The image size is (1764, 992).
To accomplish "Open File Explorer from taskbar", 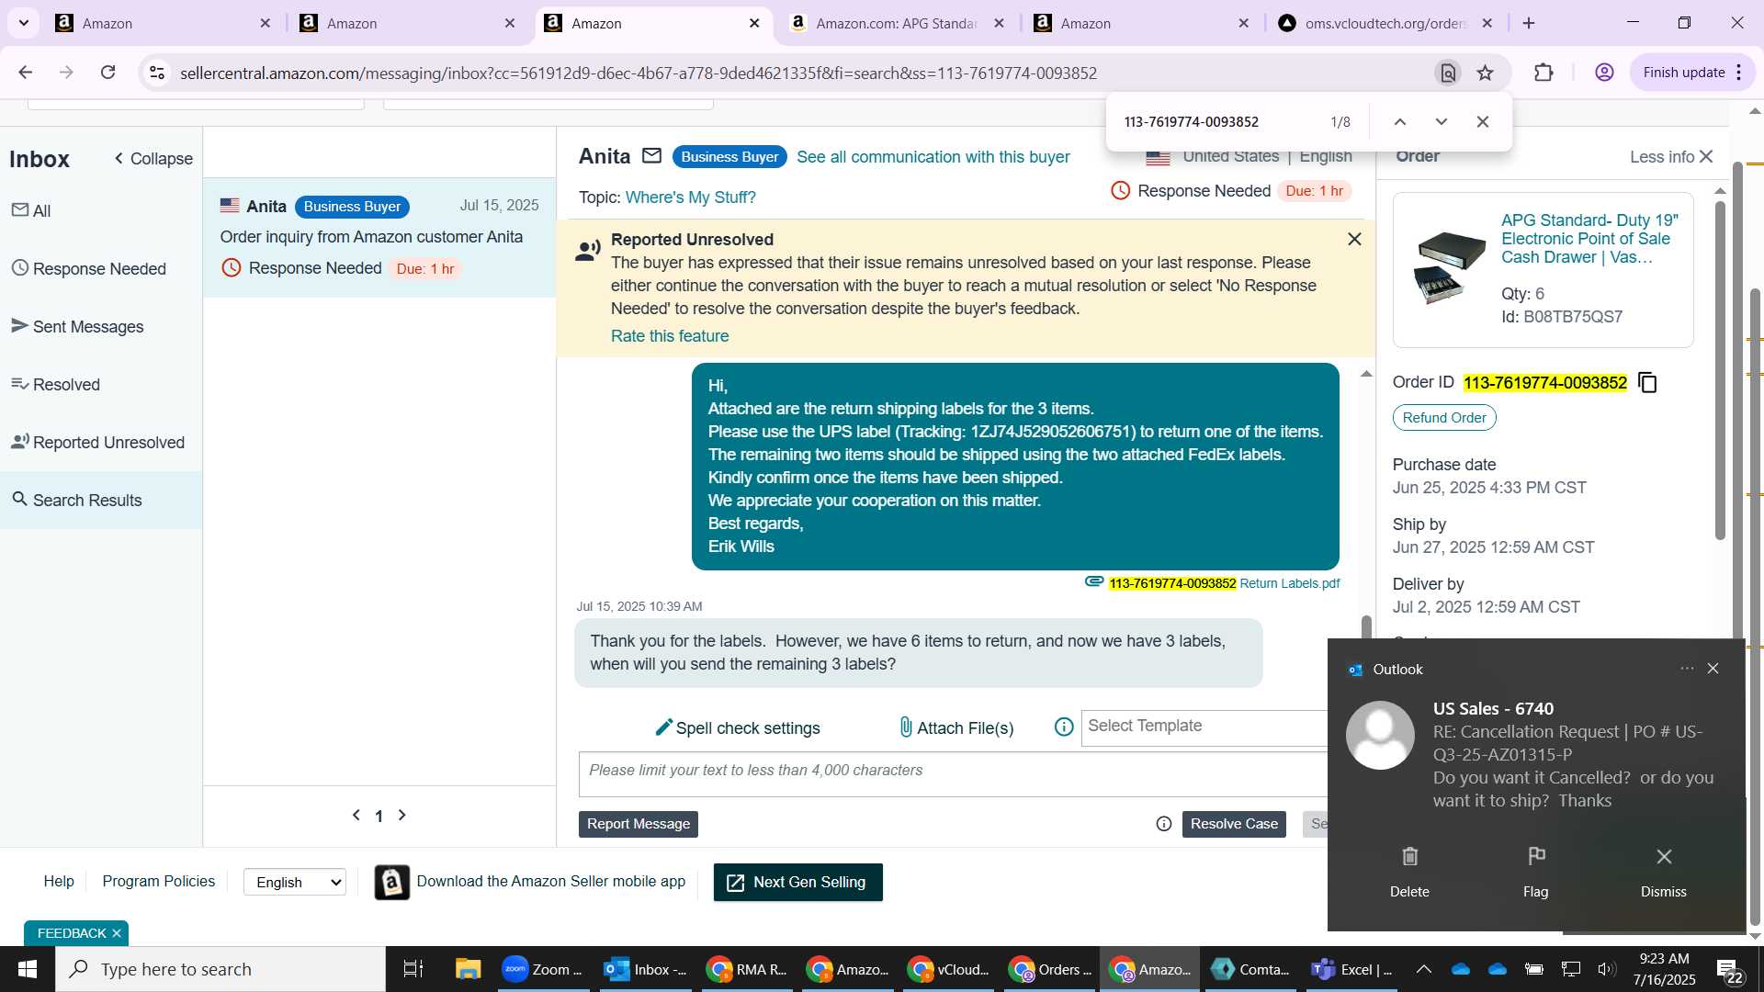I will pyautogui.click(x=468, y=969).
